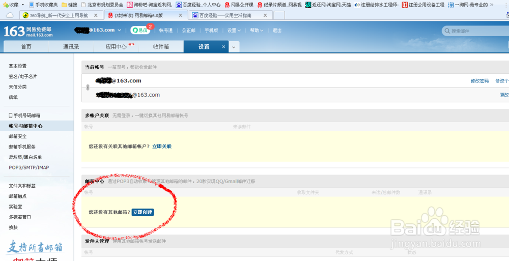509x261 pixels.
Task: Open the 注册给排水工程师 bookmark
Action: (376, 5)
